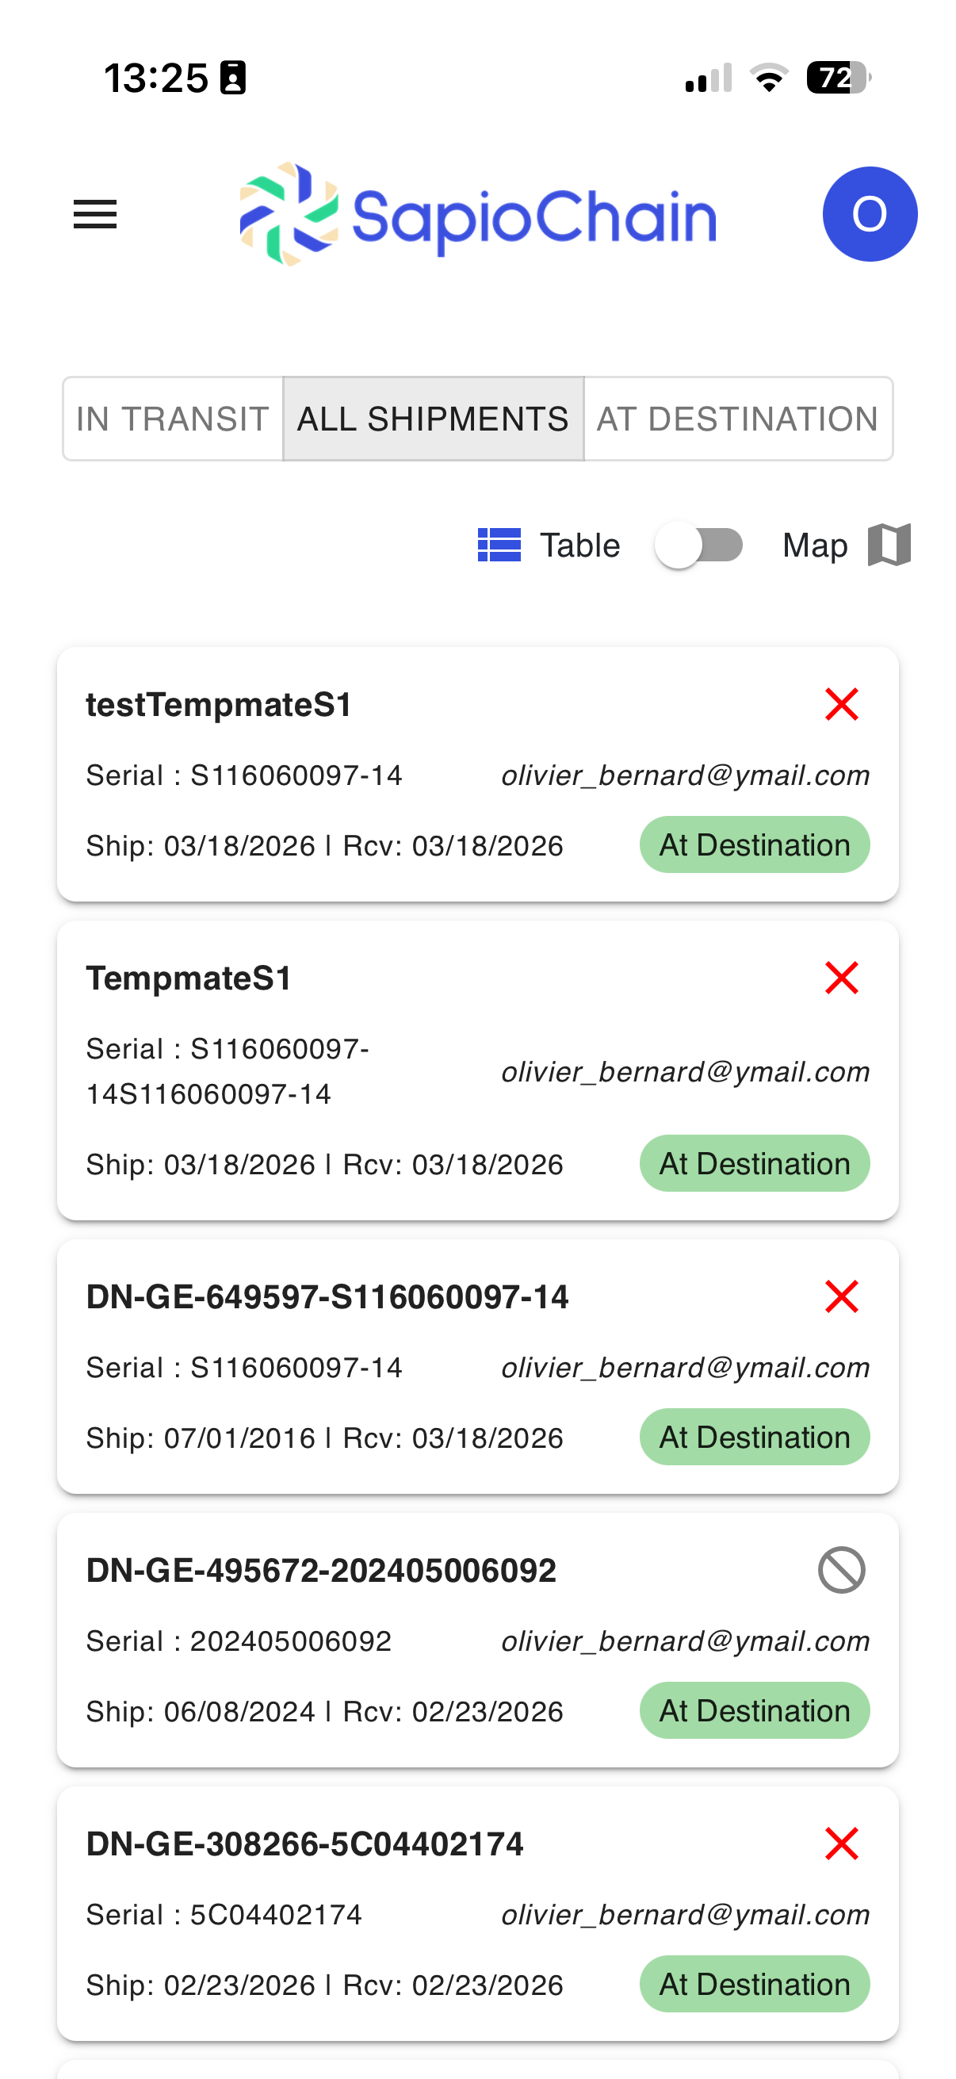Click At Destination badge on testTempmateS1
956x2079 pixels.
point(755,845)
